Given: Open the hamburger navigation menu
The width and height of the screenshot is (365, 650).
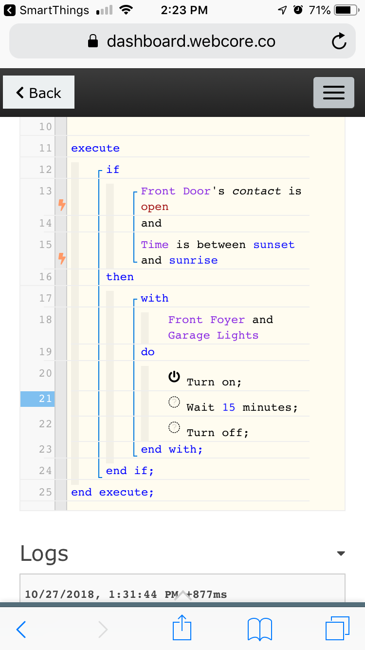Looking at the screenshot, I should pos(333,93).
